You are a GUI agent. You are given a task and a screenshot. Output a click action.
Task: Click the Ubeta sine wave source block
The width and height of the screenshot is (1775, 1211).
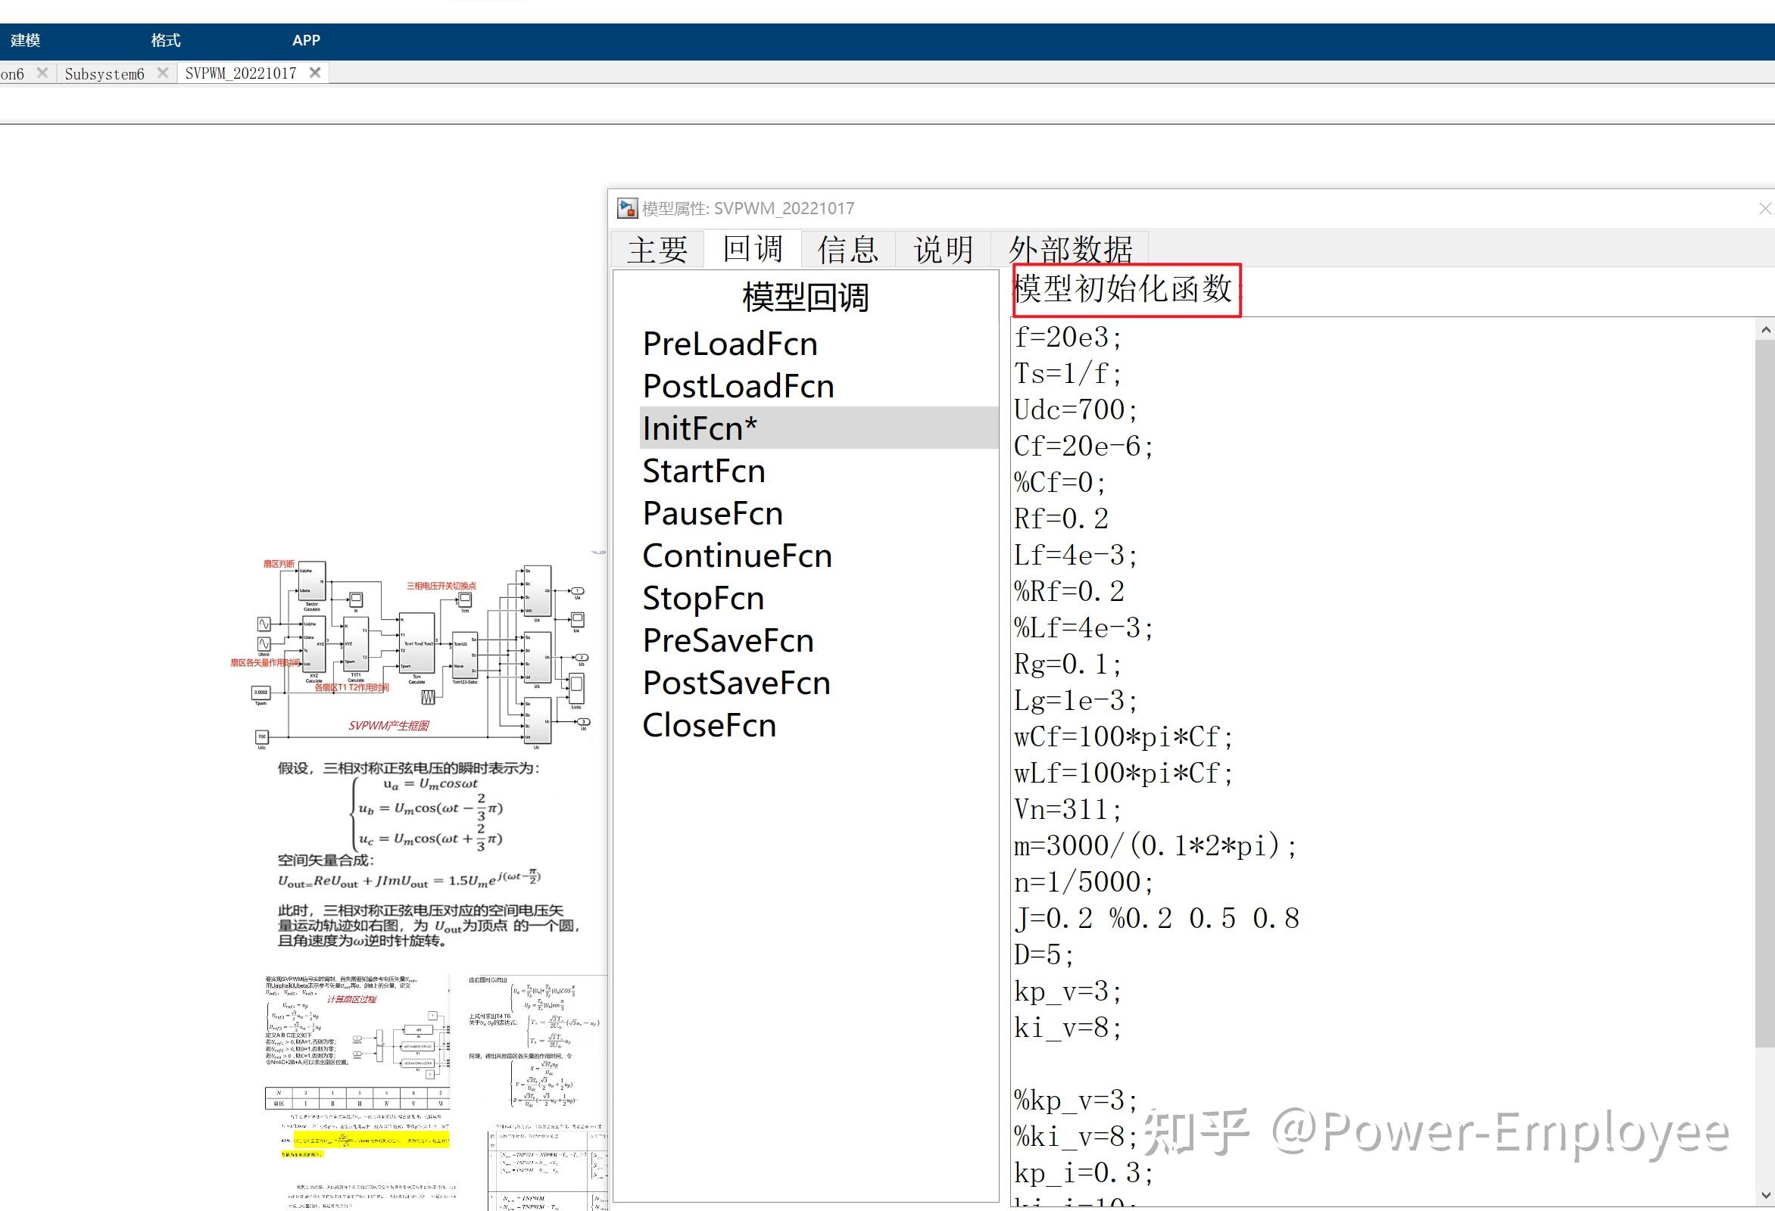point(264,643)
